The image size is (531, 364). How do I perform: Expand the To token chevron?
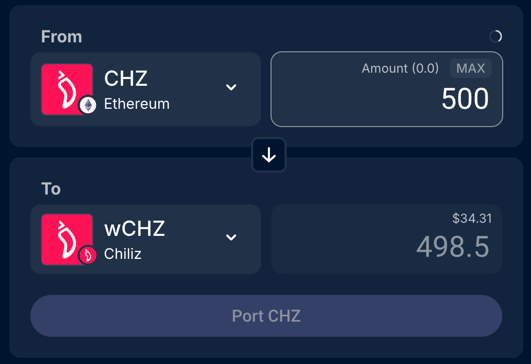coord(231,237)
